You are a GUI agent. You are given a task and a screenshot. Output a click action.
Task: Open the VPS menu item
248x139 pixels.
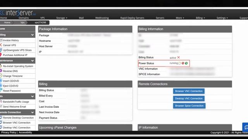[x=42, y=18]
